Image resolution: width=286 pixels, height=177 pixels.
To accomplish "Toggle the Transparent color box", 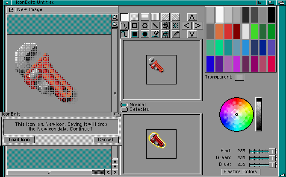I will [x=239, y=77].
